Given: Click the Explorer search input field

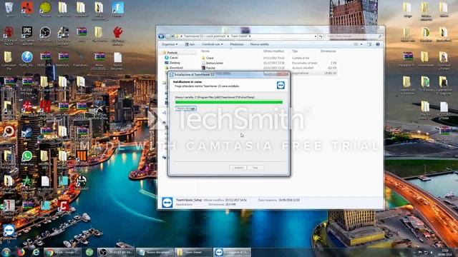Looking at the screenshot, I should pyautogui.click(x=354, y=36).
